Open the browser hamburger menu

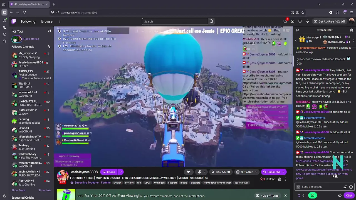pos(352,12)
